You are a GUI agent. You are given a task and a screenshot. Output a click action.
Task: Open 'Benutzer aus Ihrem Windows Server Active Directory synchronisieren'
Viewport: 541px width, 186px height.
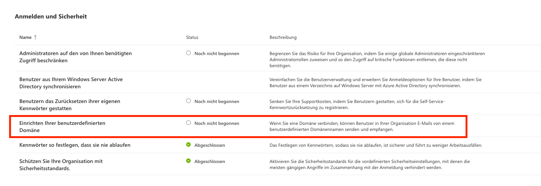(71, 83)
